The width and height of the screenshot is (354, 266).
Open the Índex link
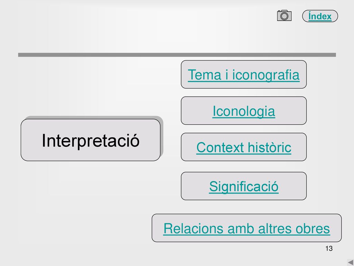click(x=320, y=16)
